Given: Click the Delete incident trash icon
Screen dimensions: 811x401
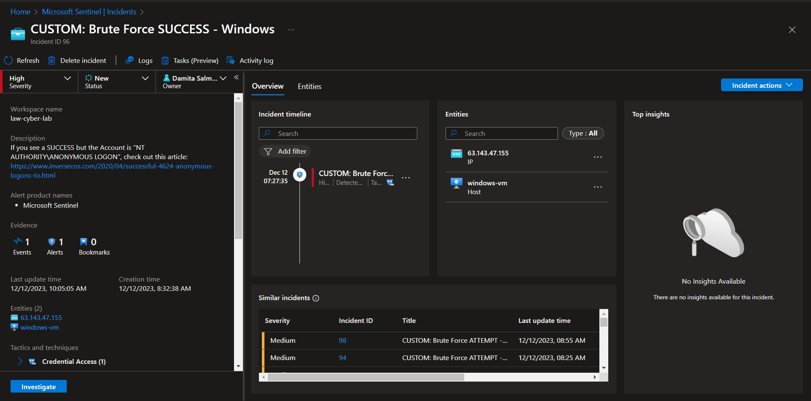Looking at the screenshot, I should tap(52, 60).
